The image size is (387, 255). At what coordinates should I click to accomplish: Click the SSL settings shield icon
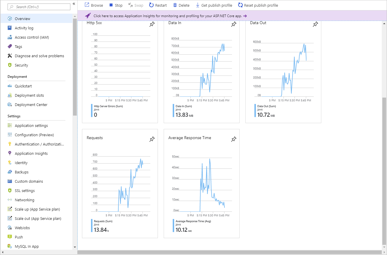10,191
